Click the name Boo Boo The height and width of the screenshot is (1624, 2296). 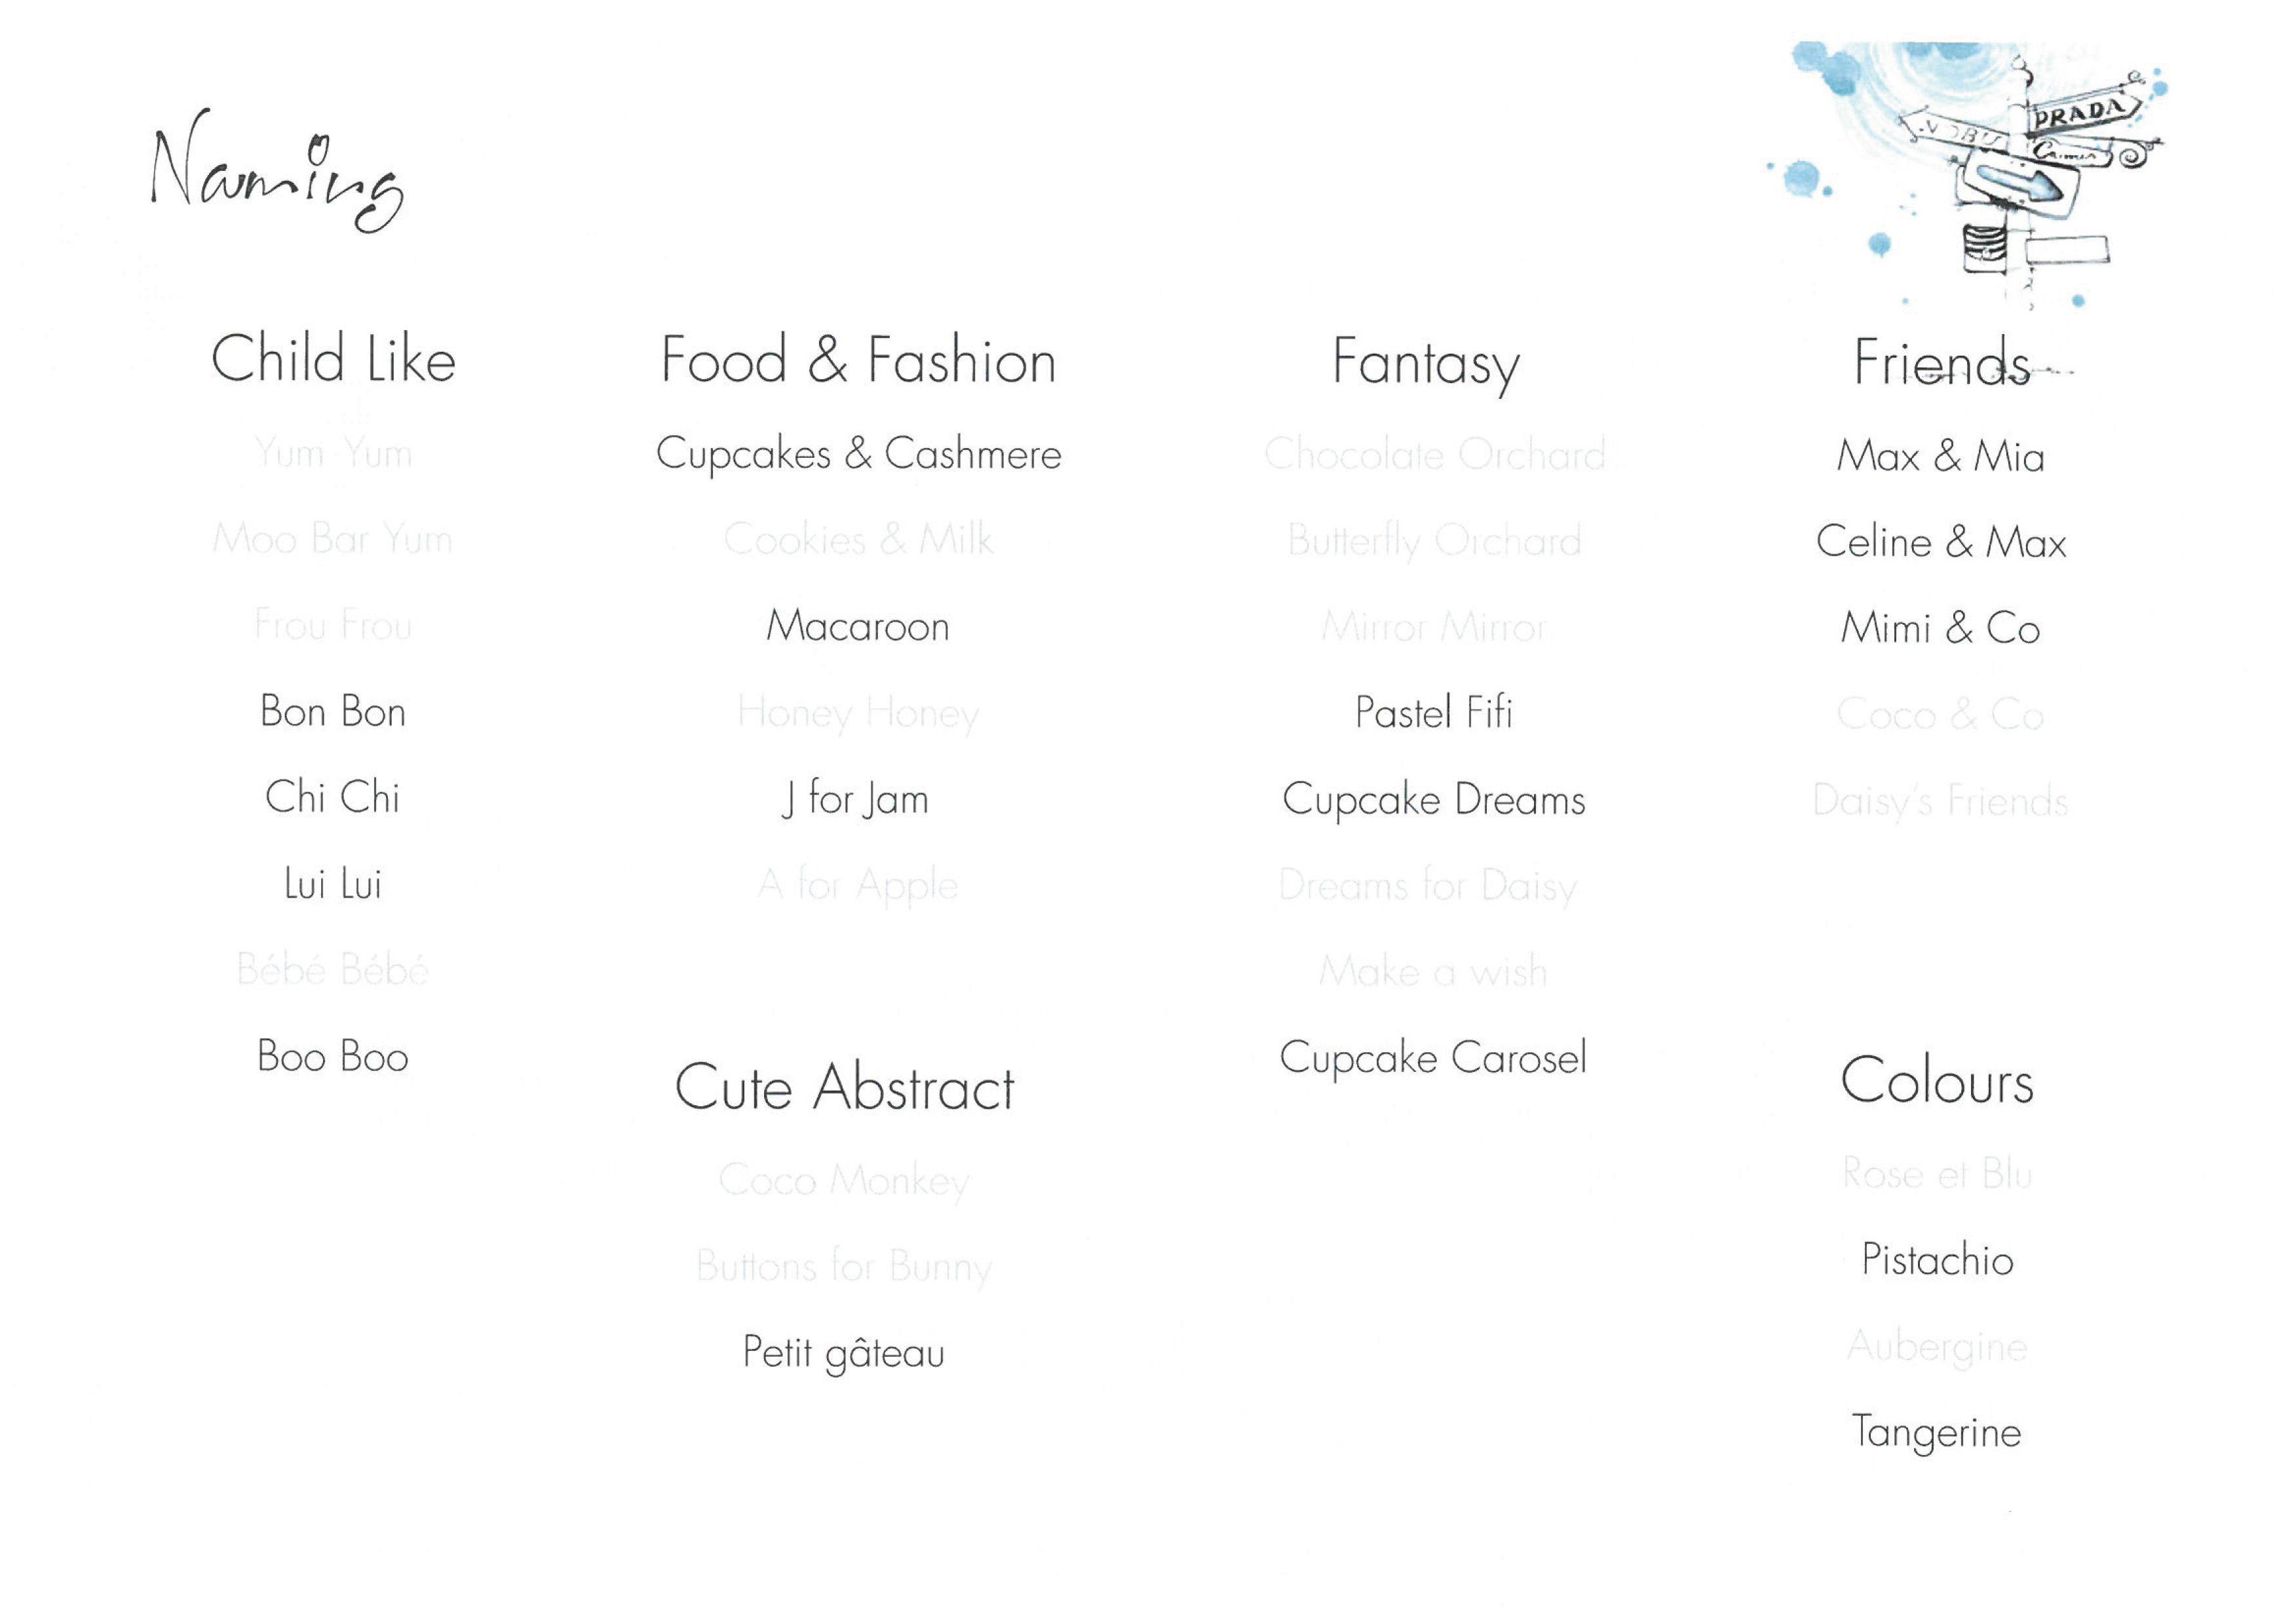[333, 1057]
